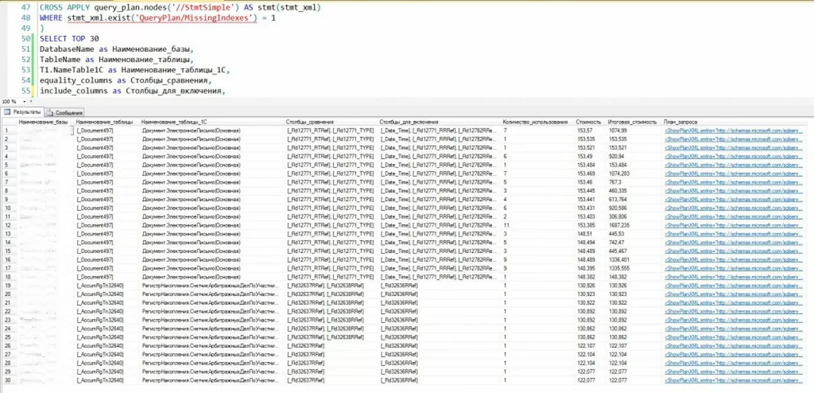Open the ShowPlanXML link in row 30
The image size is (814, 393).
(x=733, y=381)
